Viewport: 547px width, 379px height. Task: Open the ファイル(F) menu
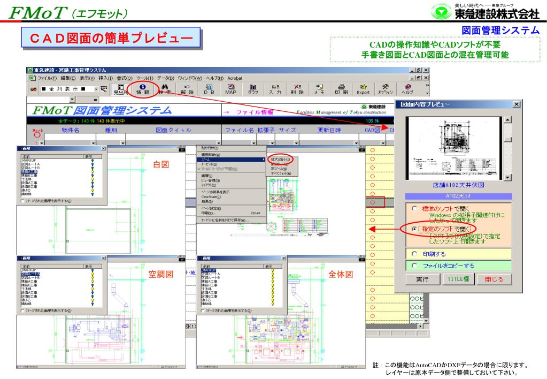coord(47,78)
